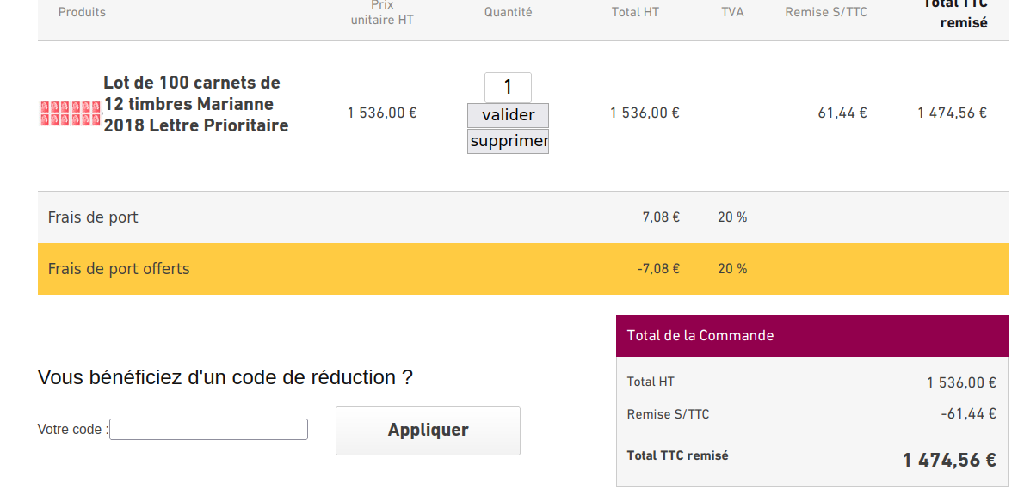Focus the Votre code input field
The image size is (1024, 495).
click(208, 429)
